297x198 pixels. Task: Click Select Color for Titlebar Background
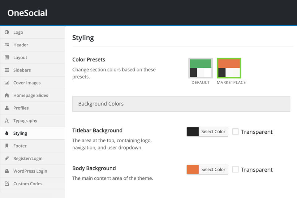click(213, 131)
